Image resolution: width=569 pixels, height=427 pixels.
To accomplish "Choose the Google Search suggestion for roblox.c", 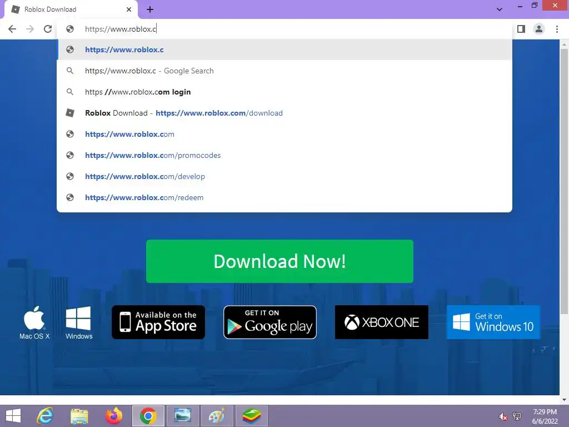I will tap(284, 71).
